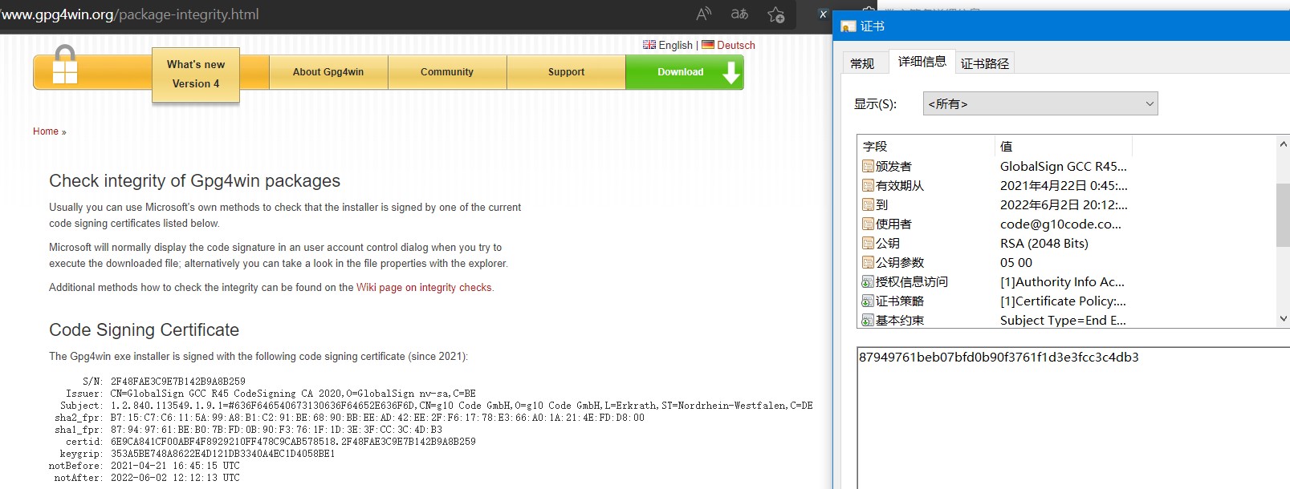
Task: Click the field list scrollbar up arrow
Action: pos(1283,144)
